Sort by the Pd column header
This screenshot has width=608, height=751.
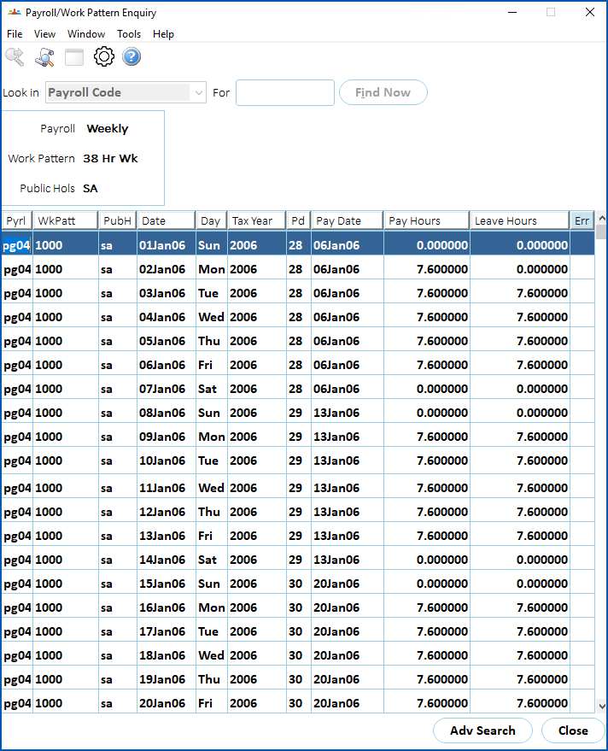coord(298,220)
